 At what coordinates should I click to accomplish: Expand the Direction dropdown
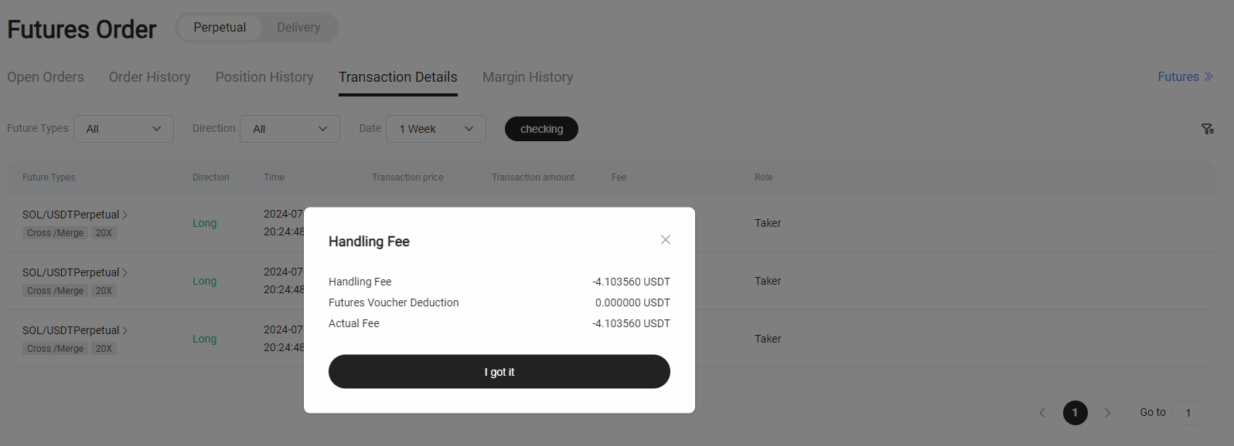pos(290,129)
